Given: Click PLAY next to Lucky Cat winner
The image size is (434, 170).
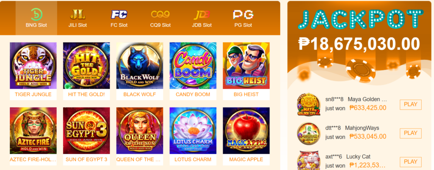Looking at the screenshot, I should (410, 162).
